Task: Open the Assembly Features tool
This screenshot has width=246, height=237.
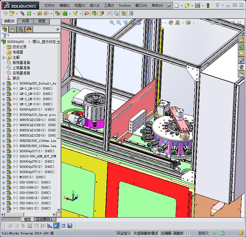Action: (65, 14)
